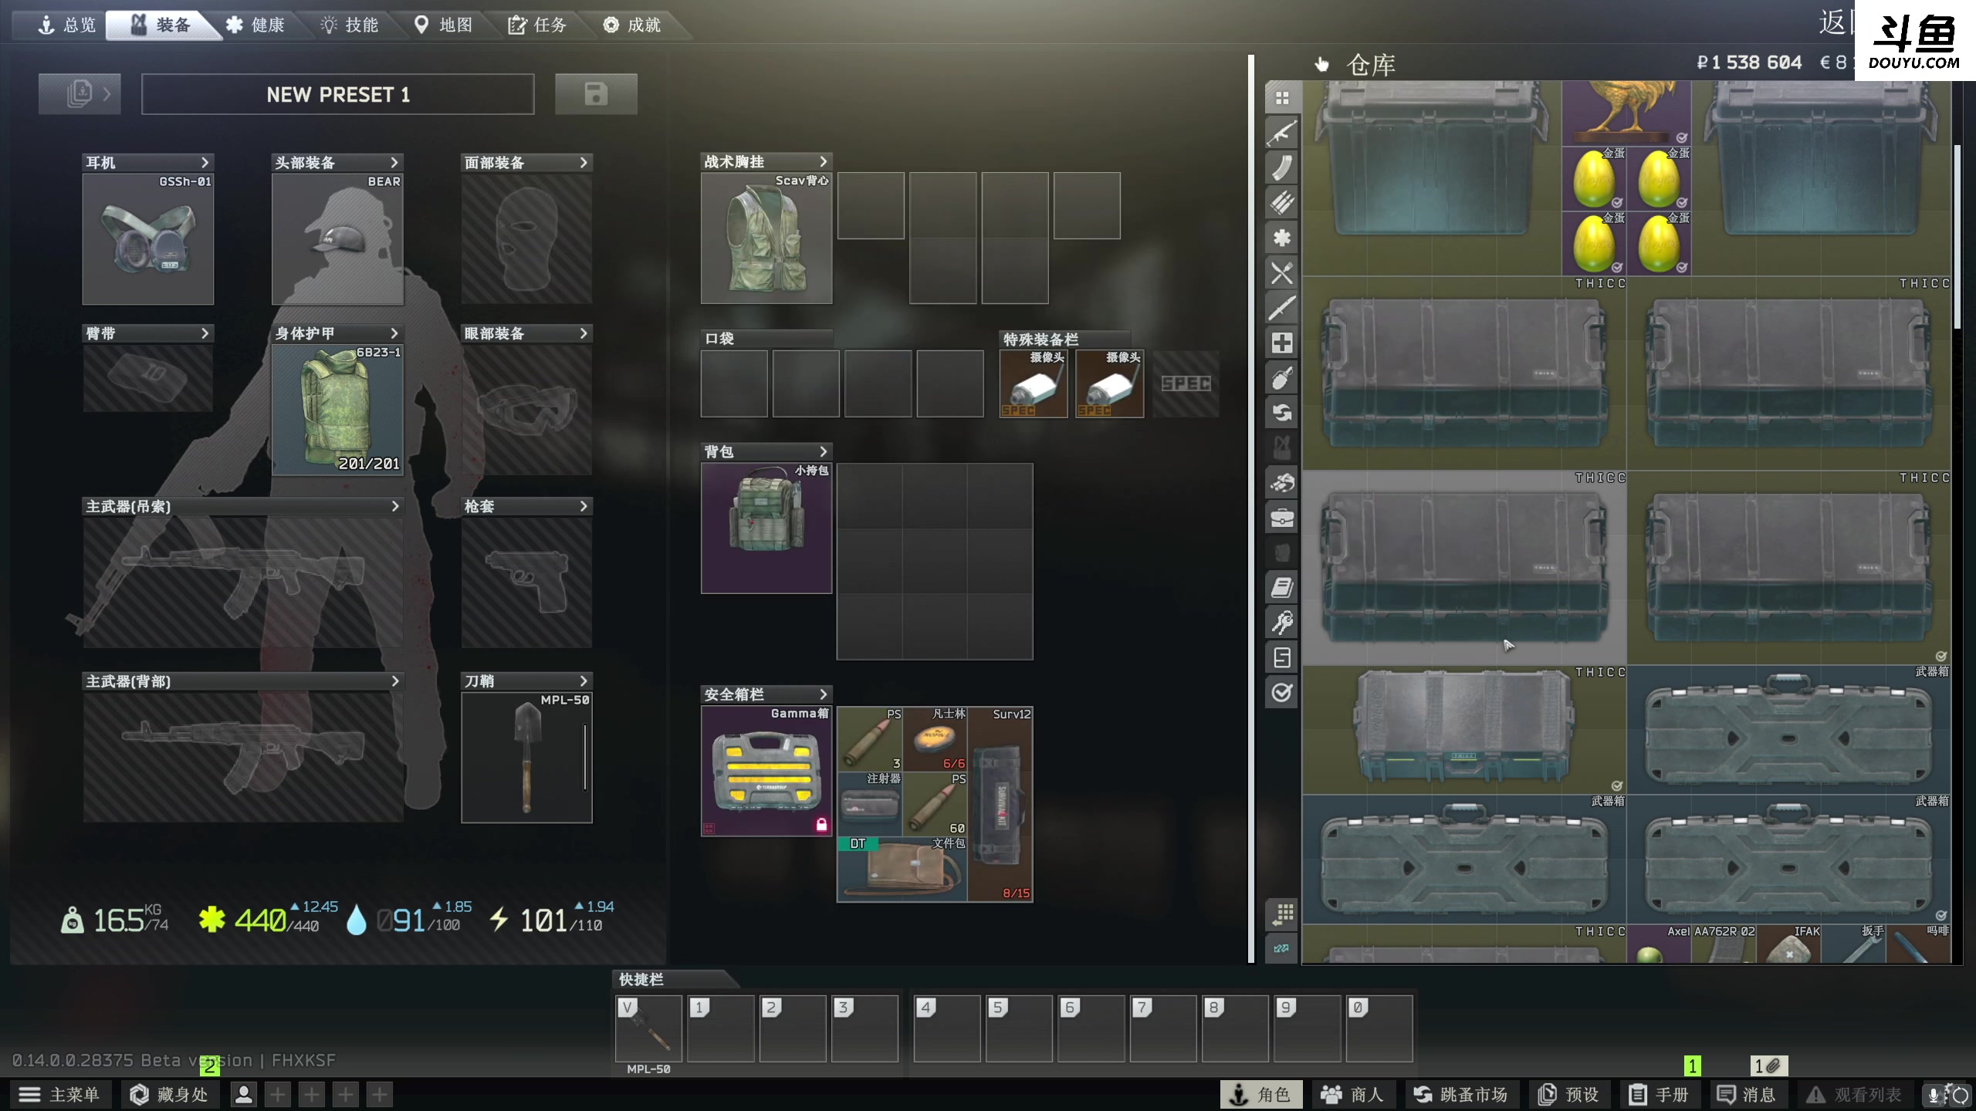This screenshot has width=1976, height=1111.
Task: Switch to the 地图 tab
Action: point(445,25)
